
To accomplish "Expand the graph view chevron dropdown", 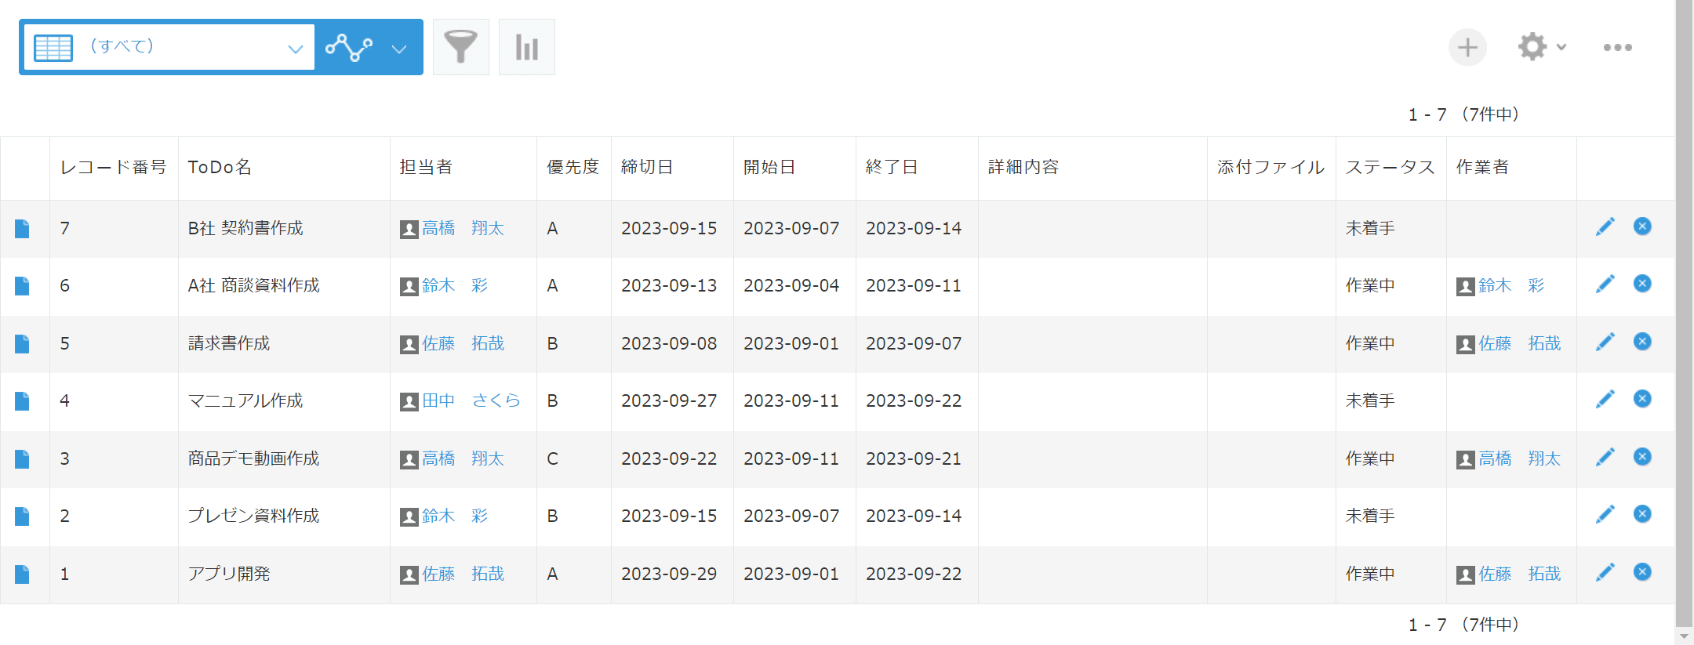I will (399, 49).
